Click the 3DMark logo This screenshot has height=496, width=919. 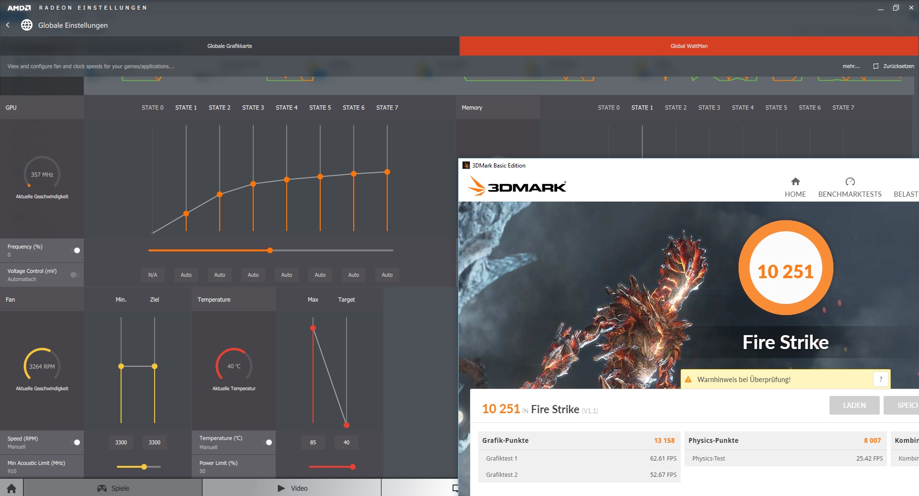click(x=517, y=186)
